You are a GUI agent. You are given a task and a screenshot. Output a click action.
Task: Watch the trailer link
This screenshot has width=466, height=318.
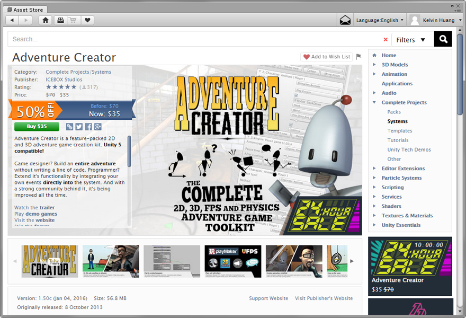pos(34,208)
